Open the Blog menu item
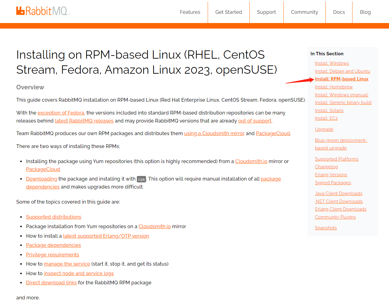Screen dimensions: 389x308 click(365, 12)
